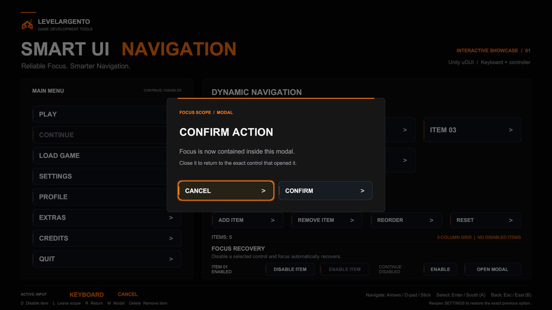The height and width of the screenshot is (310, 552).
Task: Click the 'ITEMS: 5' count text
Action: pos(222,237)
